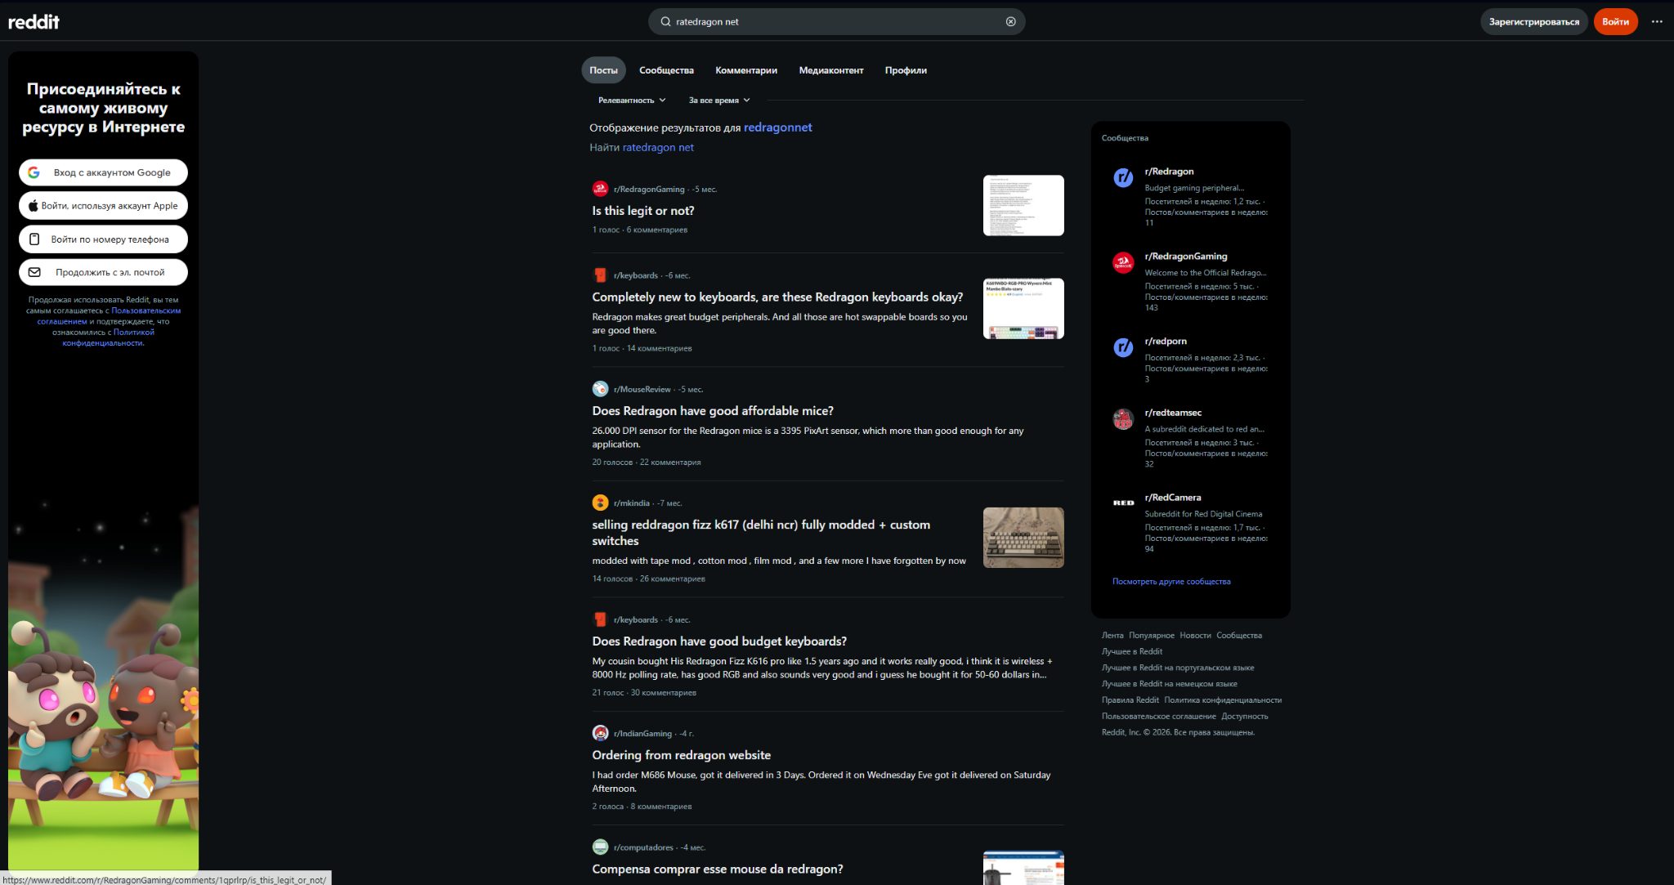This screenshot has width=1674, height=885.
Task: Click the Зарегистрироваться button
Action: pyautogui.click(x=1533, y=22)
